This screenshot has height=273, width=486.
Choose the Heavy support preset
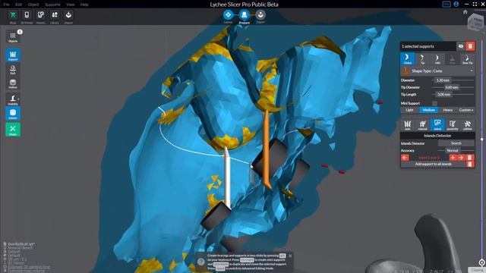point(447,110)
